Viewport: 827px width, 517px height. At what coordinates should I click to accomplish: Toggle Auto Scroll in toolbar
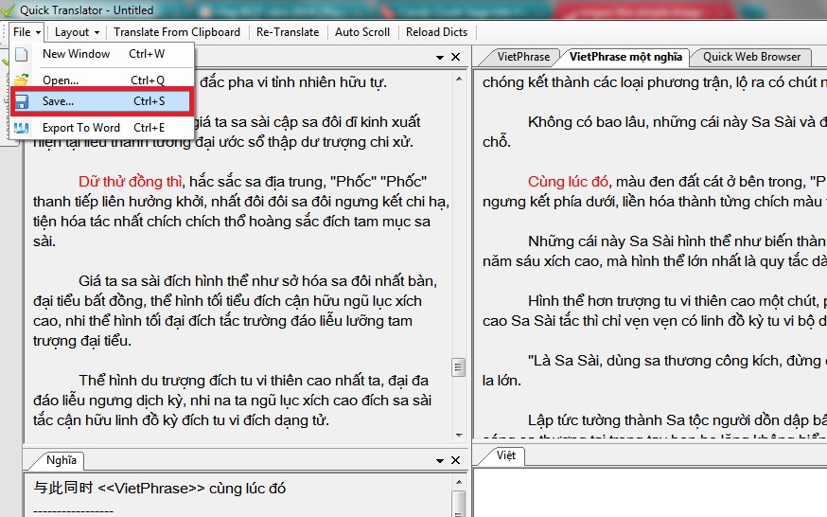point(362,31)
